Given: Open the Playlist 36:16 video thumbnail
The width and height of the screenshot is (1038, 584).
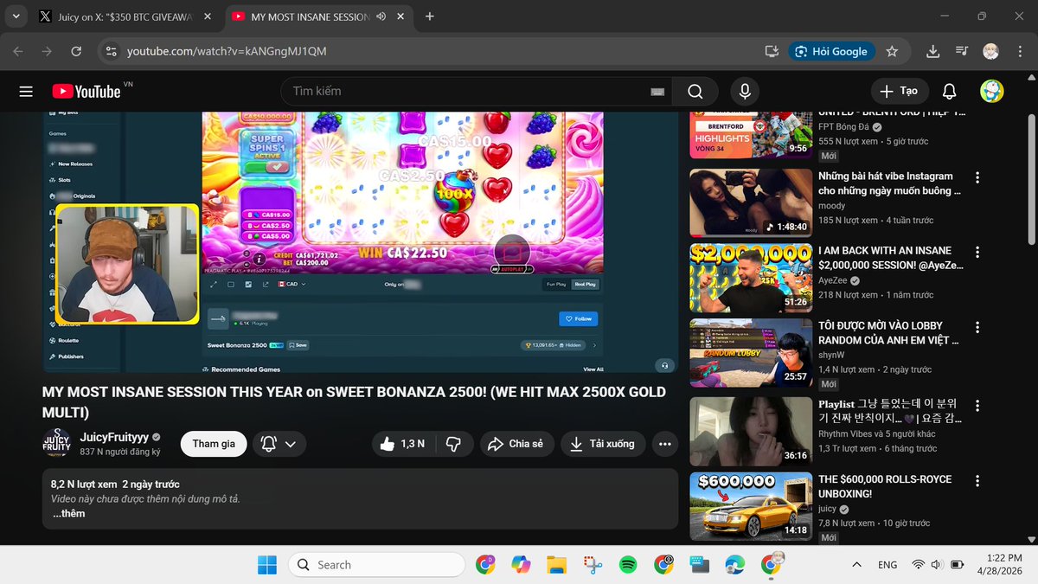Looking at the screenshot, I should click(x=750, y=430).
